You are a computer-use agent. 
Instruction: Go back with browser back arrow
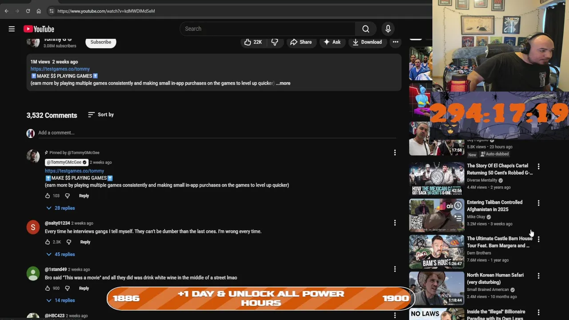[x=6, y=11]
